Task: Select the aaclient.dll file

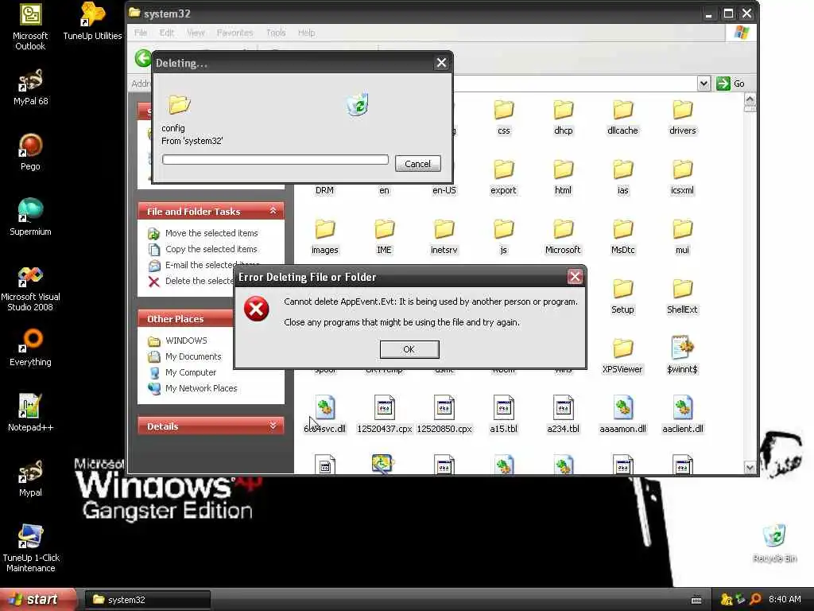Action: [x=682, y=414]
